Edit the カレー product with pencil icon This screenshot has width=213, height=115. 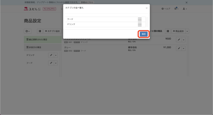[179, 48]
